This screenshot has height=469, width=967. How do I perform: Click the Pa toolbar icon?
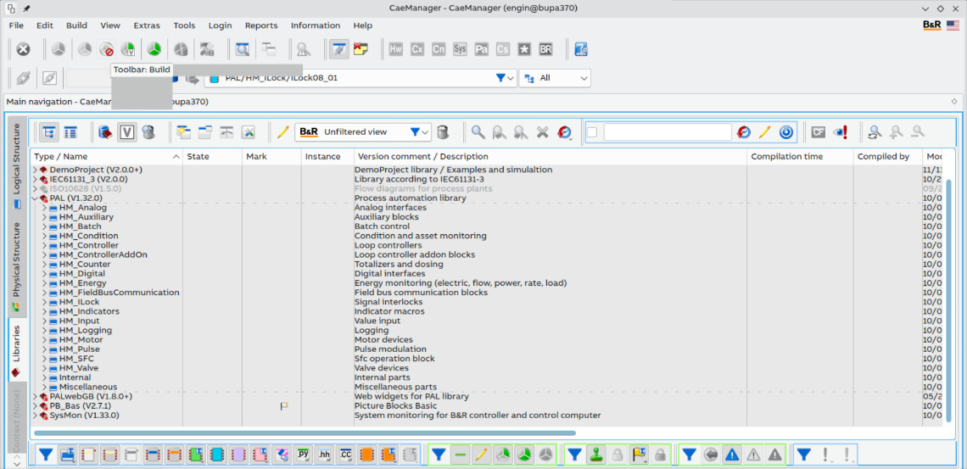pyautogui.click(x=481, y=49)
